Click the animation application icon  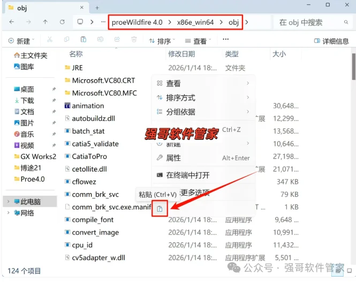click(67, 106)
